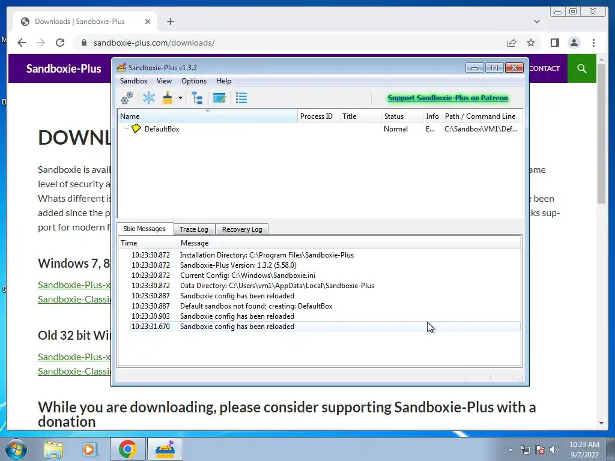
Task: Click the scrollbar down arrow on webpage
Action: [601, 423]
